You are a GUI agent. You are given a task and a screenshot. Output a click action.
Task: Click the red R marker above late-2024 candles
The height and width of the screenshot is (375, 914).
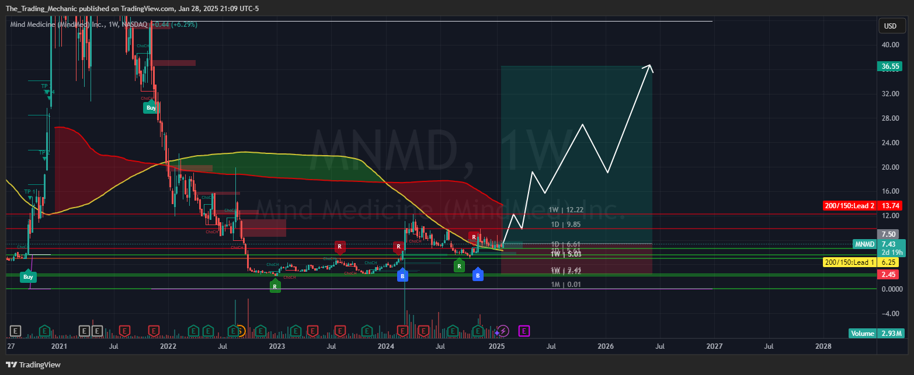474,236
